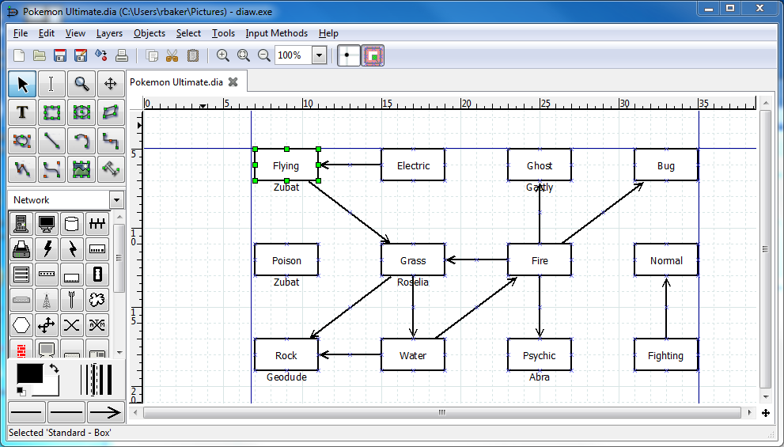Pick the cloud network shape
This screenshot has height=447, width=784.
(x=97, y=300)
